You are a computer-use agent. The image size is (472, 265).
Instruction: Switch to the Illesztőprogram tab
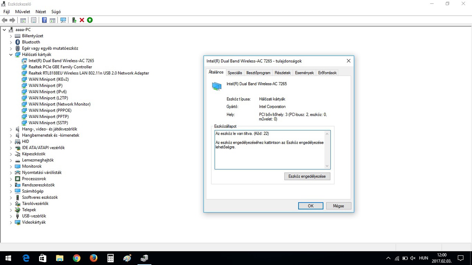[258, 73]
